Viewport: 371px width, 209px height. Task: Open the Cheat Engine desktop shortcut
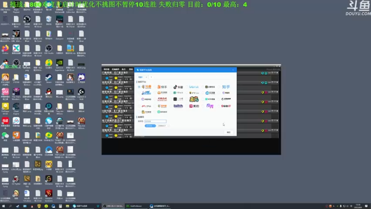pyautogui.click(x=16, y=108)
